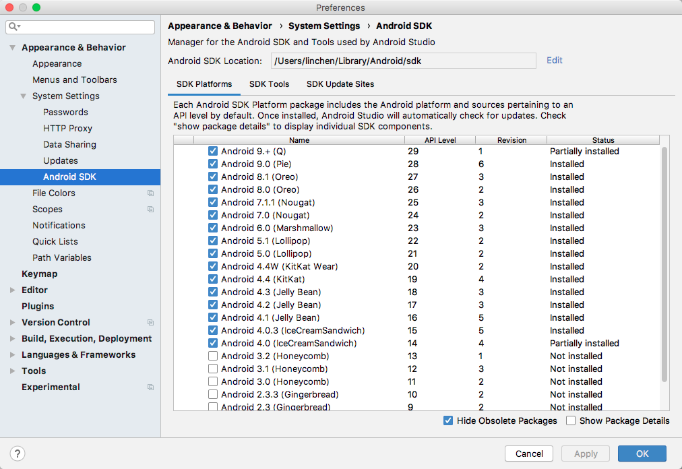The image size is (682, 469).
Task: Check the Android 3.2 (Honeycomb) checkbox
Action: tap(213, 356)
